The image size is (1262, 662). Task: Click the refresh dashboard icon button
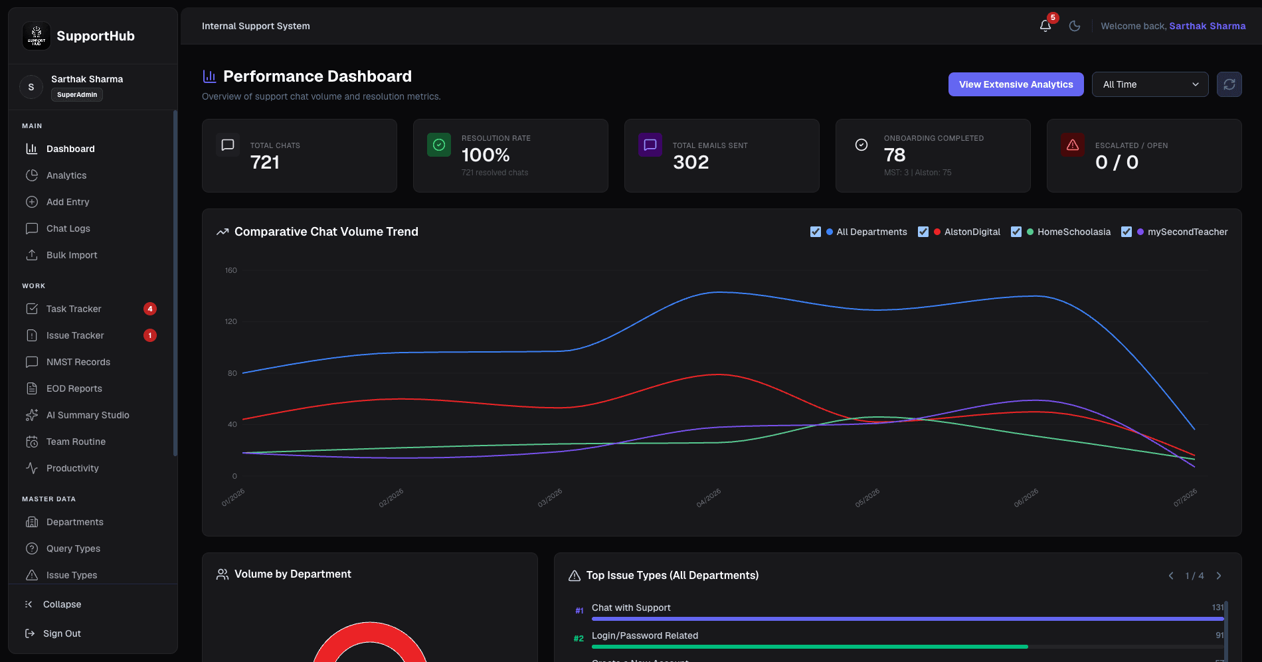point(1229,84)
